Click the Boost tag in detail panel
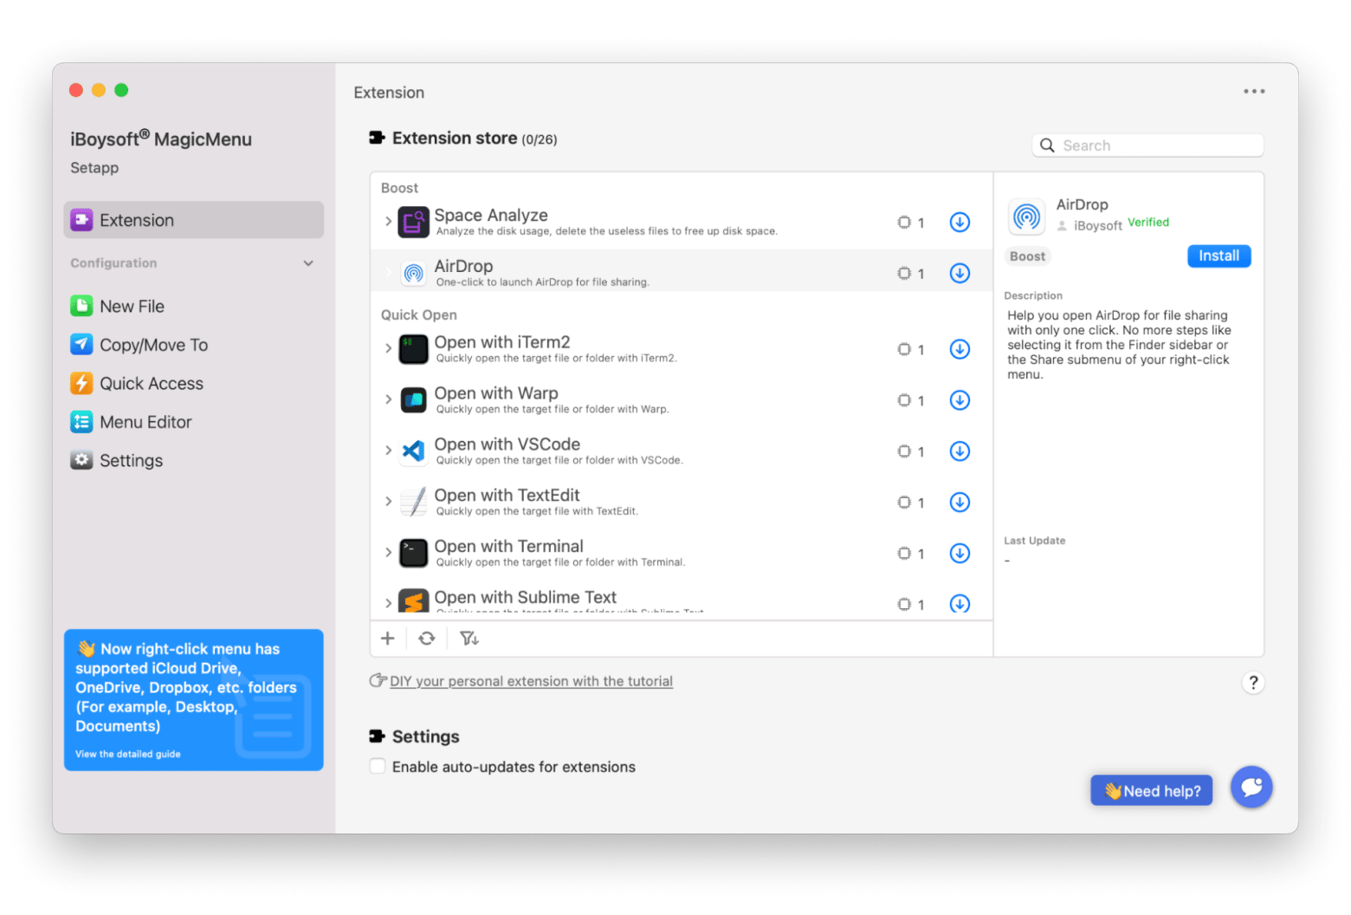 click(x=1027, y=256)
